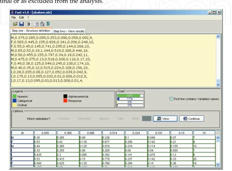Paste using the clipboard icon
The width and height of the screenshot is (232, 171).
pyautogui.click(x=42, y=24)
